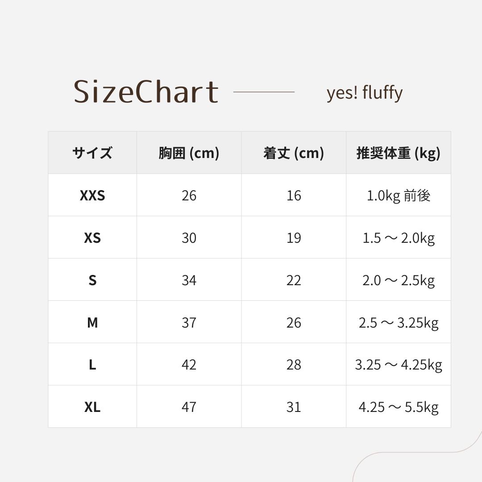Click the chest value 26 cell

[189, 195]
